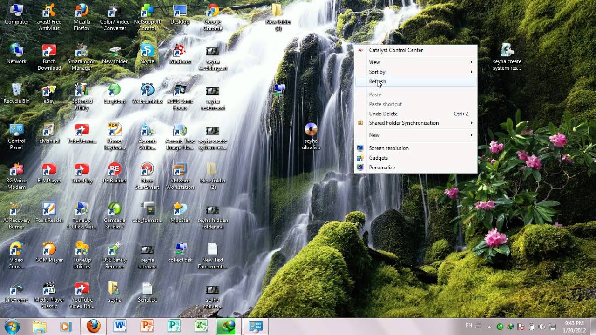Select the TuneUp Utilities shortcut

click(82, 255)
